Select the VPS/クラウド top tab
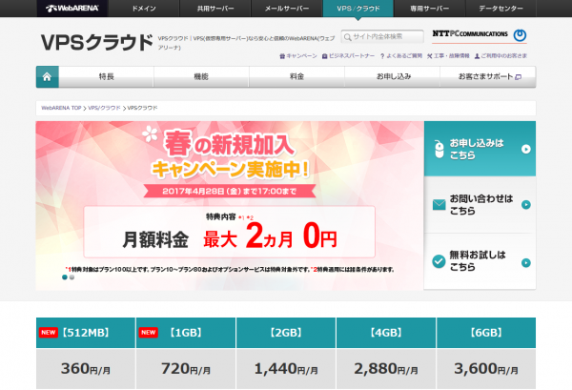The image size is (572, 390). pos(358,8)
